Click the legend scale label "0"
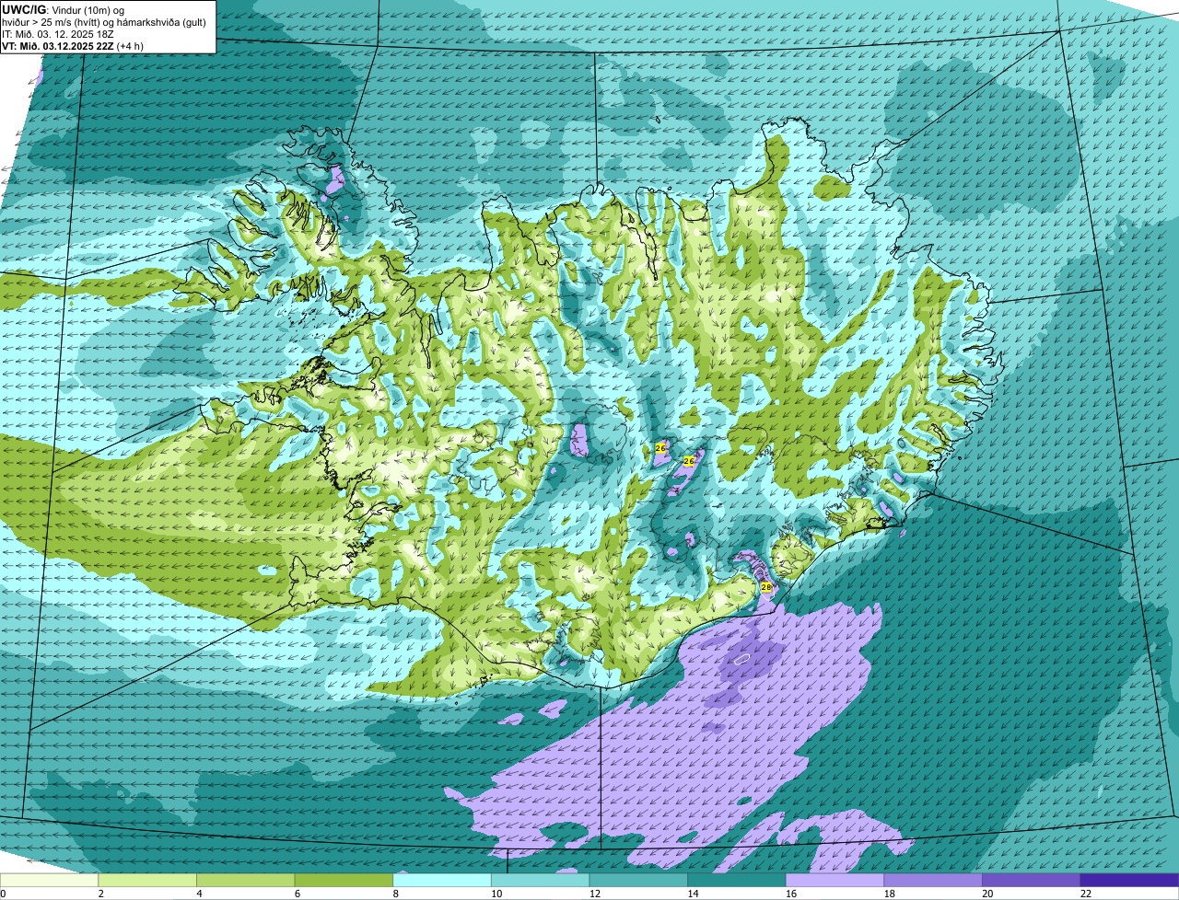Image resolution: width=1179 pixels, height=900 pixels. point(3,894)
